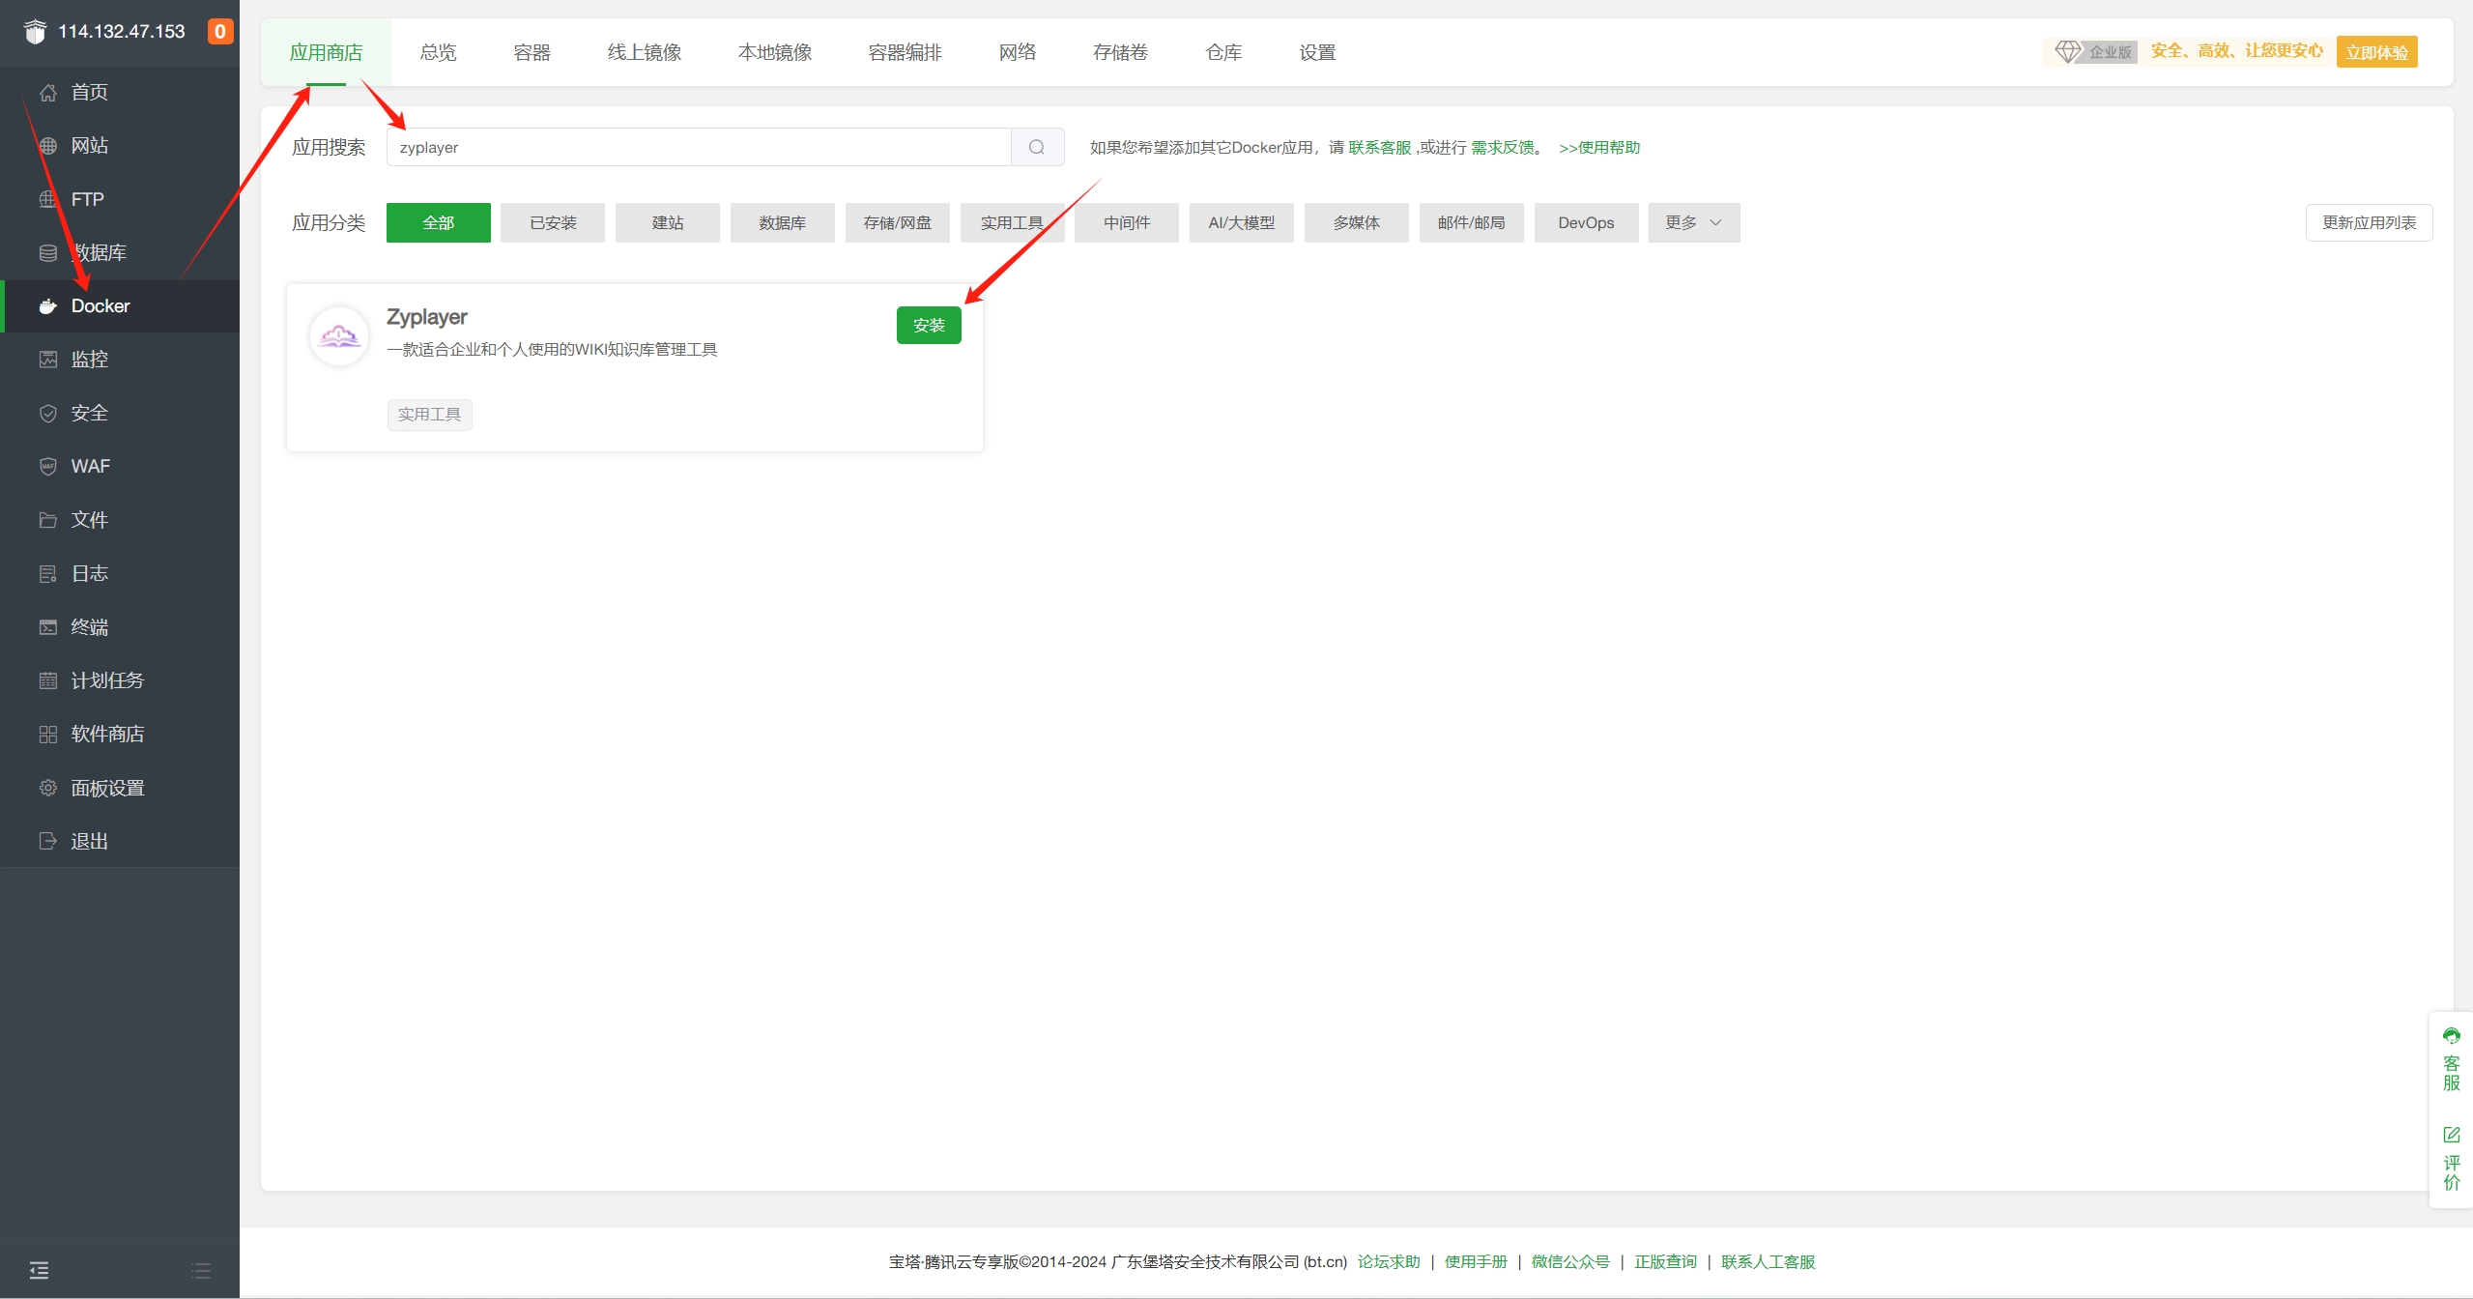Screen dimensions: 2473x1299
Task: Open the 联系人工客服 footer link
Action: point(1768,1261)
